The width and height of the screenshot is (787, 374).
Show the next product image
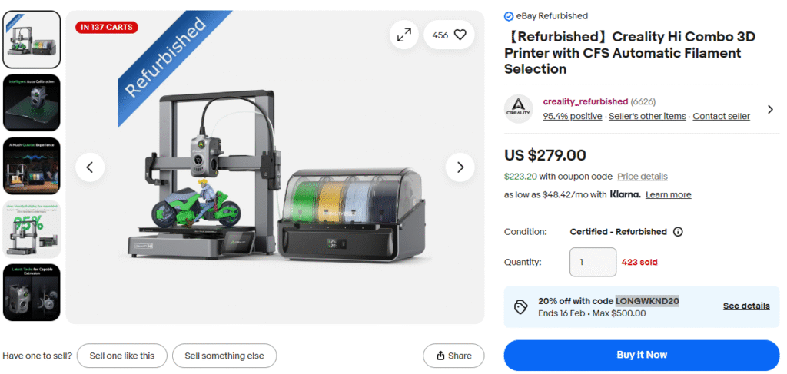(460, 167)
